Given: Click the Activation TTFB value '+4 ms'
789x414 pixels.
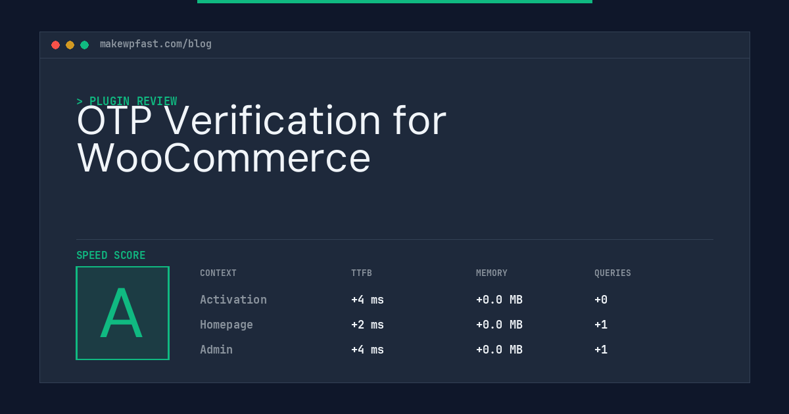Looking at the screenshot, I should coord(368,300).
